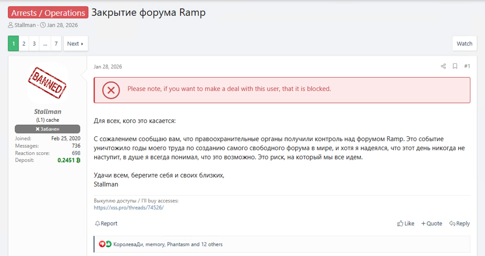Image resolution: width=485 pixels, height=256 pixels.
Task: Click the #1 post anchor
Action: point(467,66)
